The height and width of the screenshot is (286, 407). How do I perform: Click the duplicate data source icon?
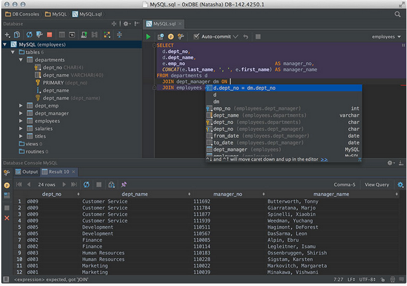point(17,35)
